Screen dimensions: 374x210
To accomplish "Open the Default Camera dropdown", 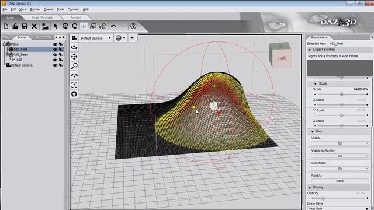I will point(96,38).
